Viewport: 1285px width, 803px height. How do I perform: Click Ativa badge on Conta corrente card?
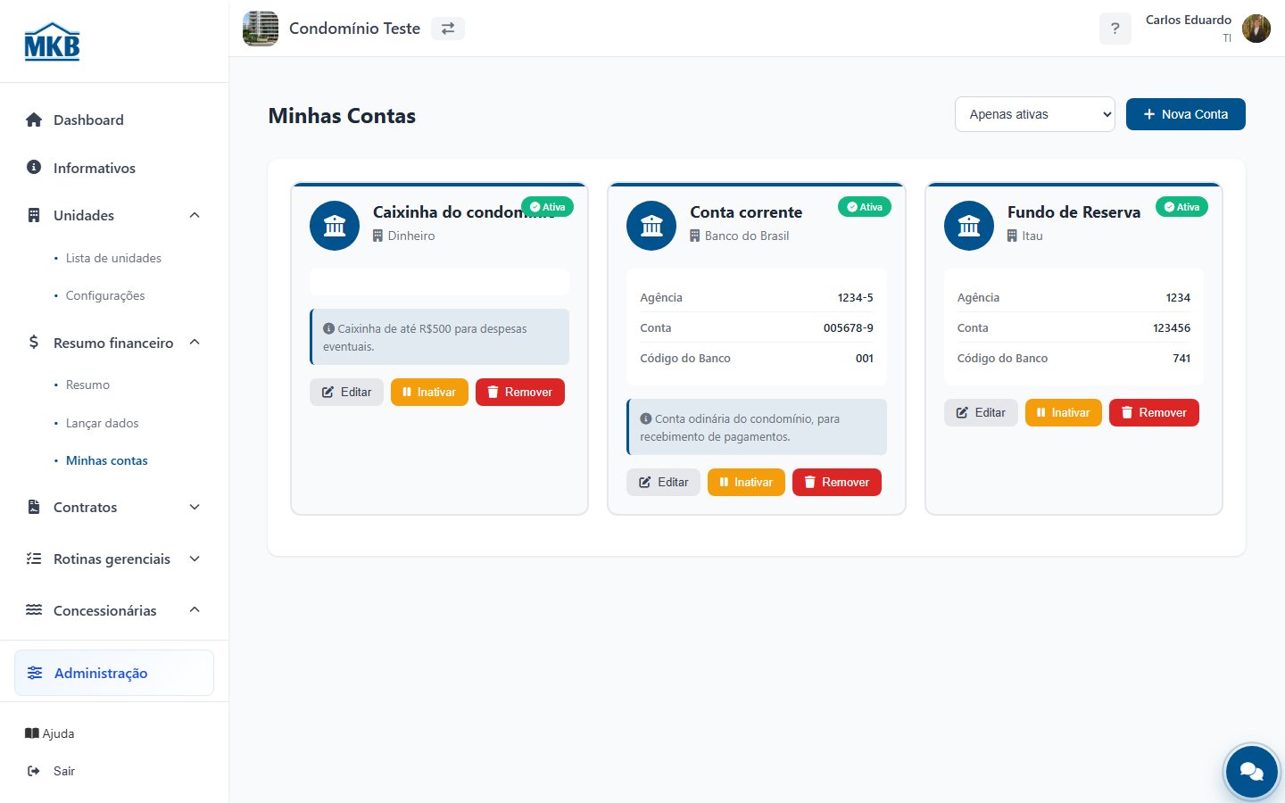point(865,207)
